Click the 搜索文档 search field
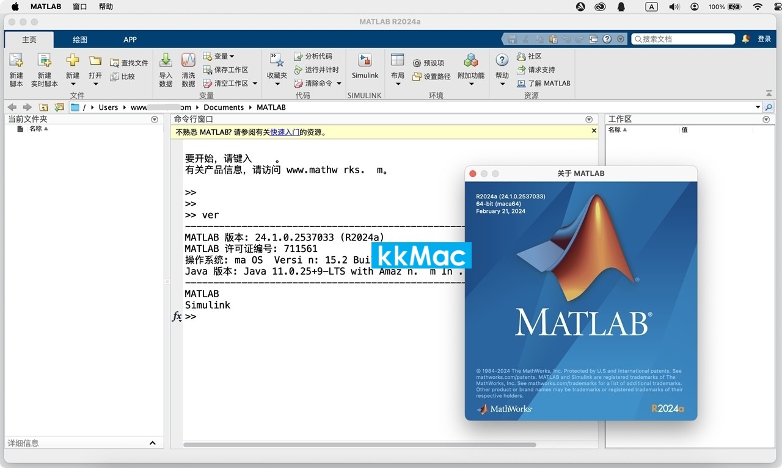This screenshot has height=468, width=782. click(x=683, y=39)
